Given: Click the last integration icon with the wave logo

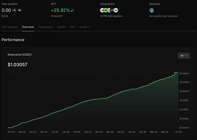Looking at the screenshot, I should (x=116, y=10).
